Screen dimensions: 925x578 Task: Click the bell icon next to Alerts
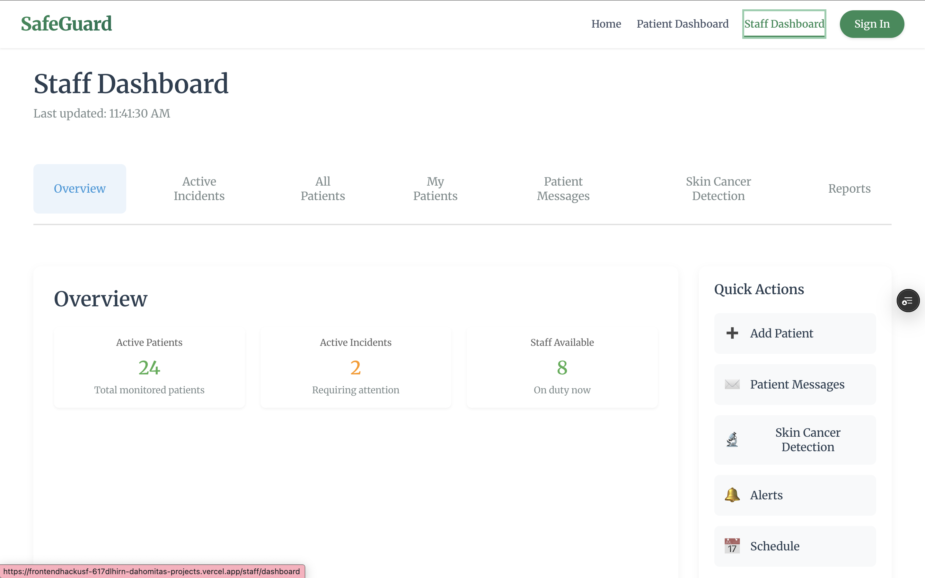(732, 495)
